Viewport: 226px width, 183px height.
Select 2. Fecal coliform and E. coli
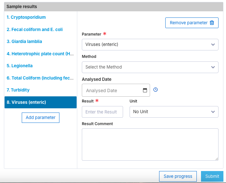tap(35, 29)
